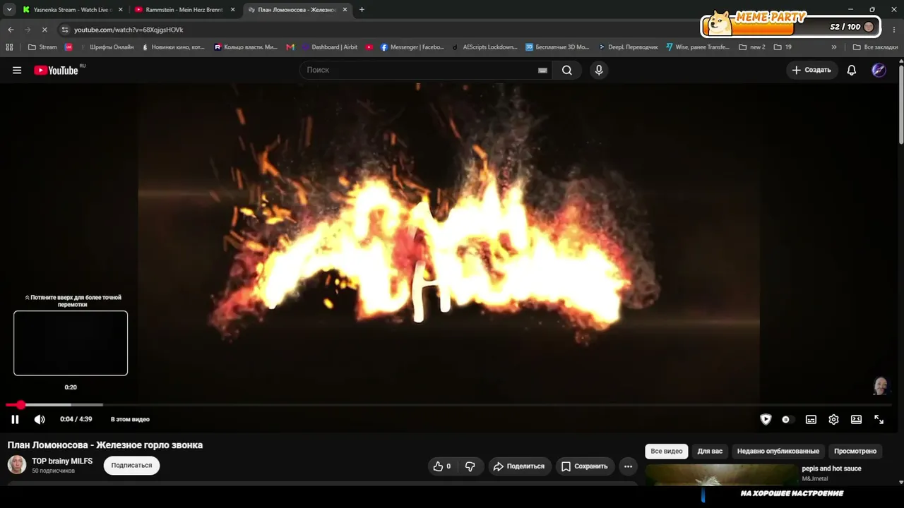
Task: Open the on-screen keyboard in search box
Action: tap(542, 70)
